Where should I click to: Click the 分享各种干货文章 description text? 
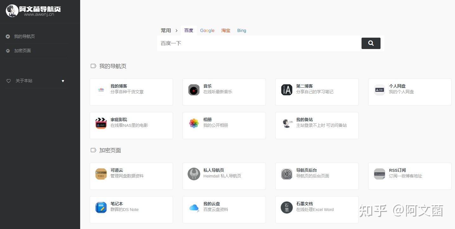tap(127, 92)
